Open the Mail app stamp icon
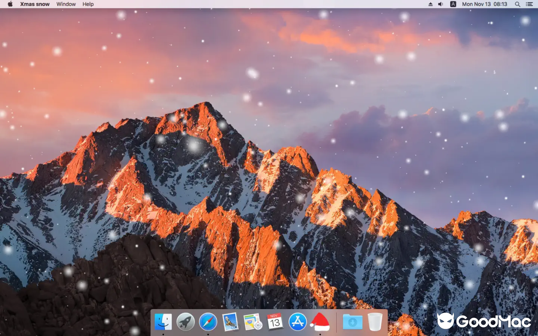Viewport: 538px width, 336px height. [230, 322]
